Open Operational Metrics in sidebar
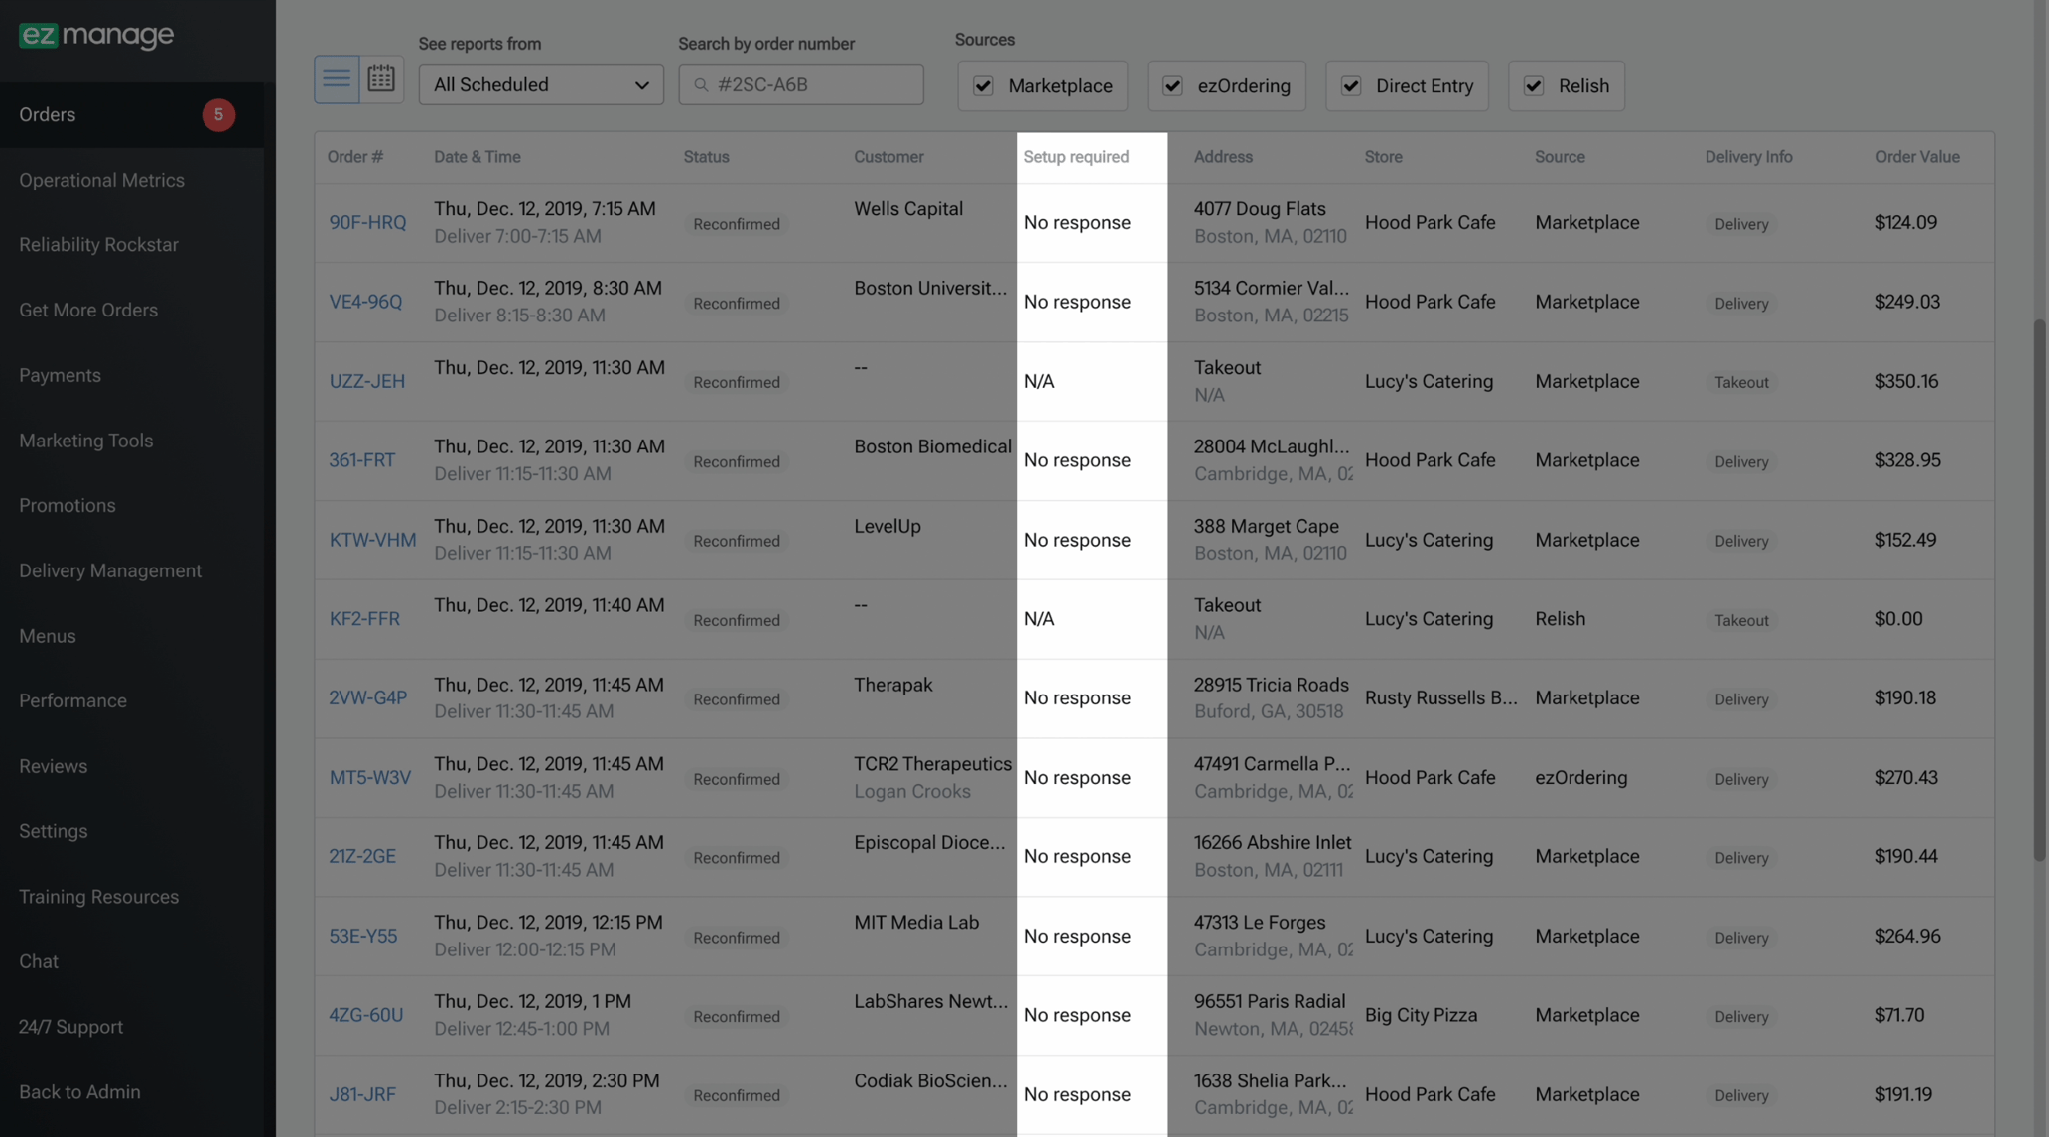This screenshot has width=2049, height=1137. pos(101,181)
